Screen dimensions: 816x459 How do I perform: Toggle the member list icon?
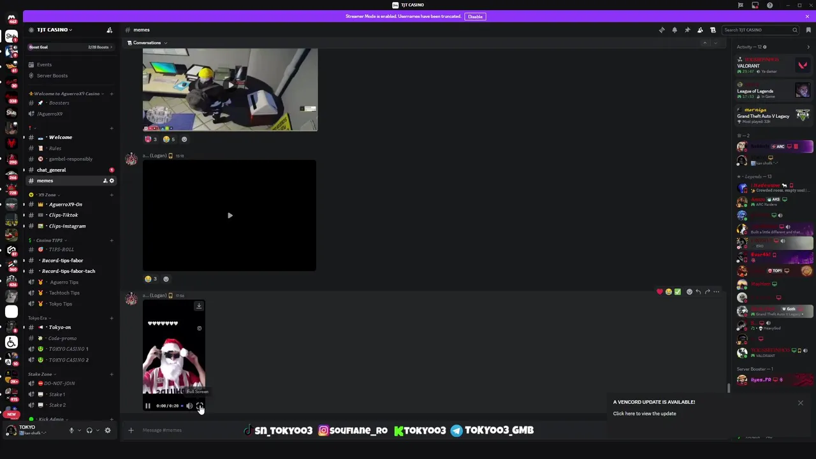(x=700, y=30)
